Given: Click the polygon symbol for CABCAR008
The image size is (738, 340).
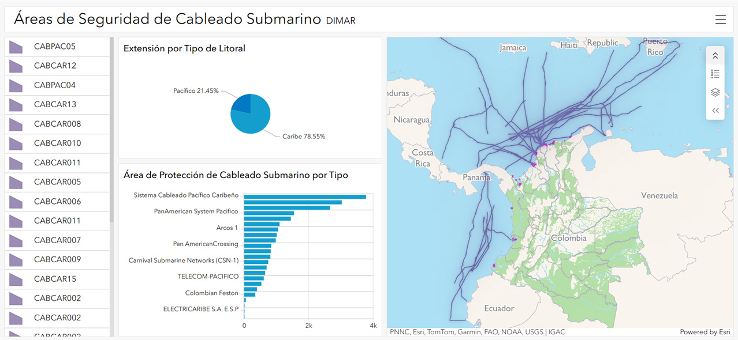Looking at the screenshot, I should pyautogui.click(x=16, y=124).
